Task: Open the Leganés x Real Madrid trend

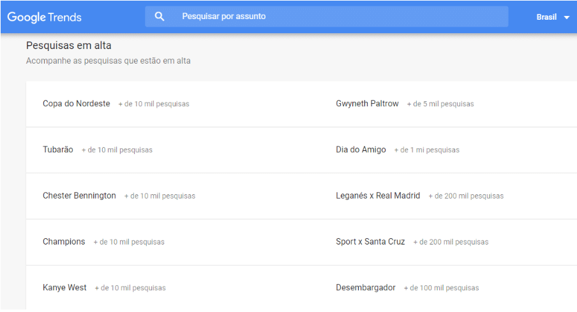Action: pos(378,195)
